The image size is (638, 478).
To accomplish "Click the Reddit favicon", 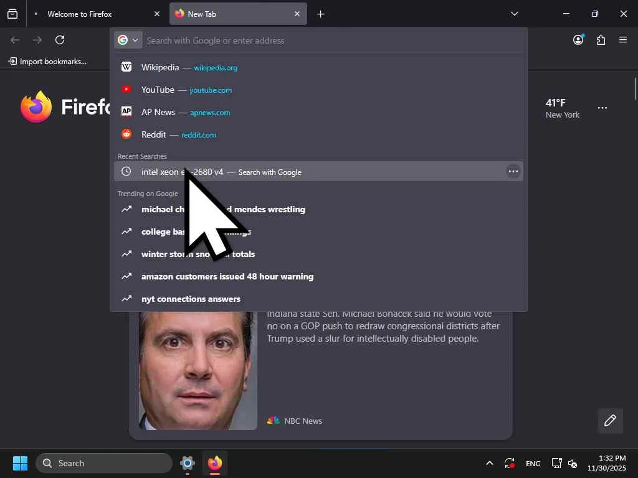I will click(126, 134).
